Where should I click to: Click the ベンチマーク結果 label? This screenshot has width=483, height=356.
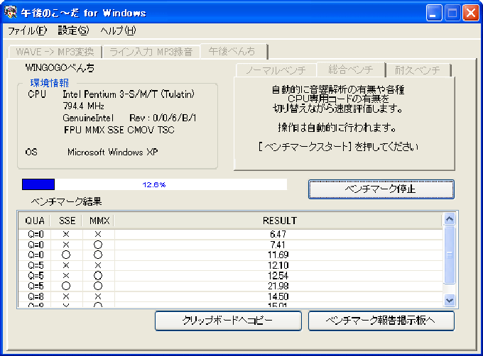pyautogui.click(x=66, y=201)
